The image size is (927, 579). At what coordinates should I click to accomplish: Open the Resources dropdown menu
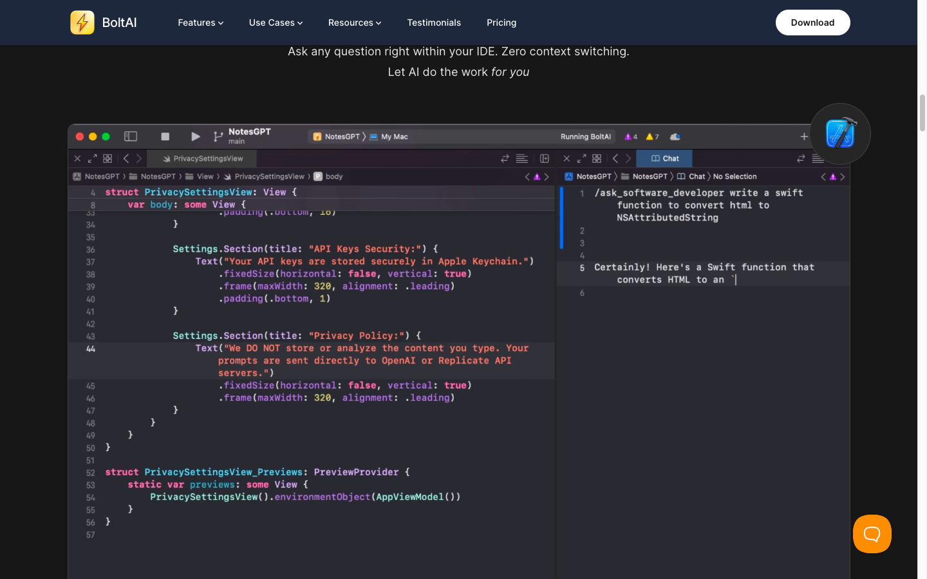pyautogui.click(x=355, y=23)
